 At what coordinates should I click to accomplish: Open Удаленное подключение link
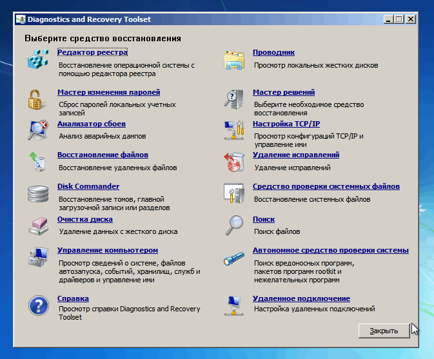[301, 298]
